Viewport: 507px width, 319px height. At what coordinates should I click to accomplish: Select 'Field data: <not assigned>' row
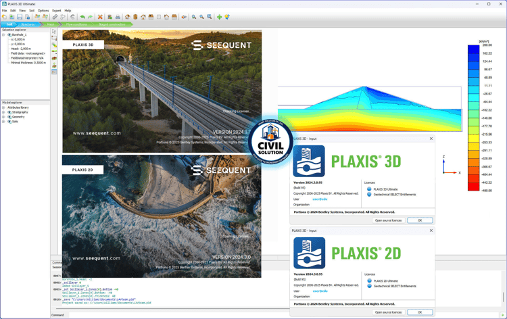[28, 53]
